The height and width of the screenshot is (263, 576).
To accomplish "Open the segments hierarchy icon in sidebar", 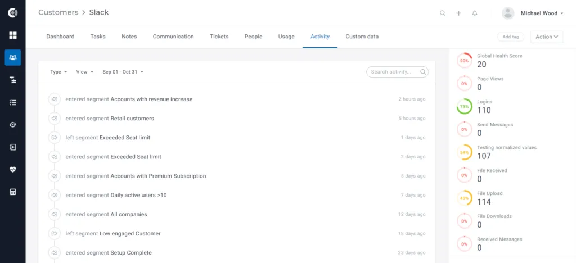I will [13, 80].
